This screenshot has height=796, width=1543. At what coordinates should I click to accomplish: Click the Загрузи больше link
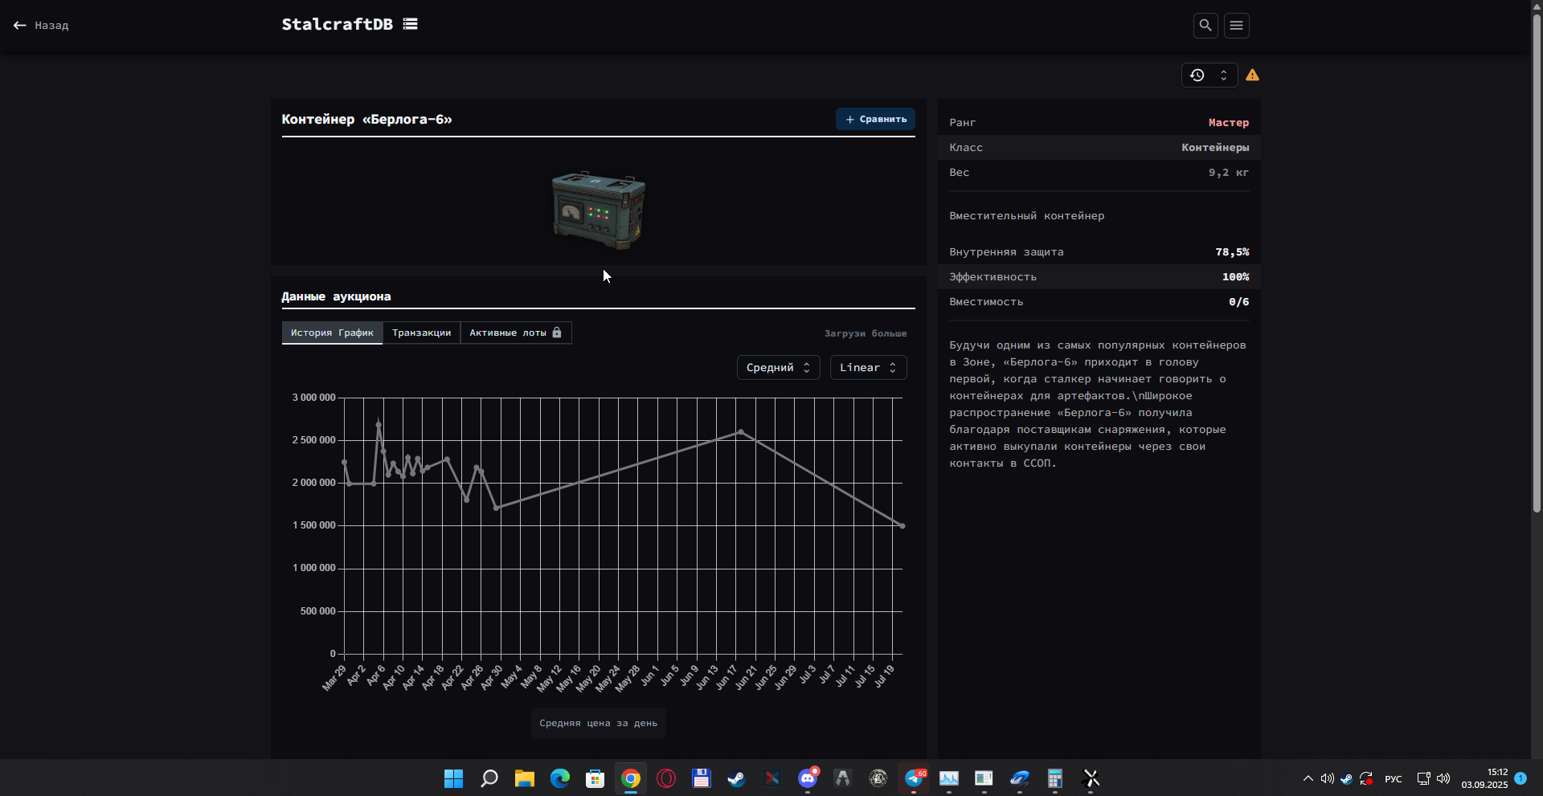866,333
